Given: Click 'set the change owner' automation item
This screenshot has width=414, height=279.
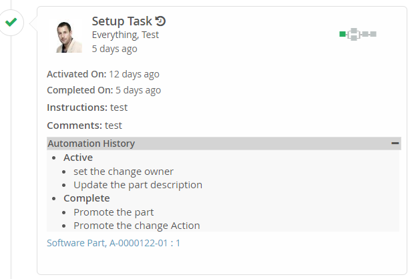Looking at the screenshot, I should [x=124, y=172].
